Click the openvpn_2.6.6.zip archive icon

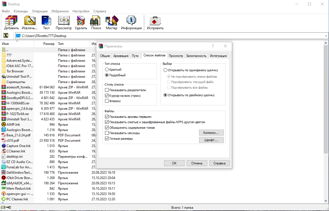[x=4, y=109]
